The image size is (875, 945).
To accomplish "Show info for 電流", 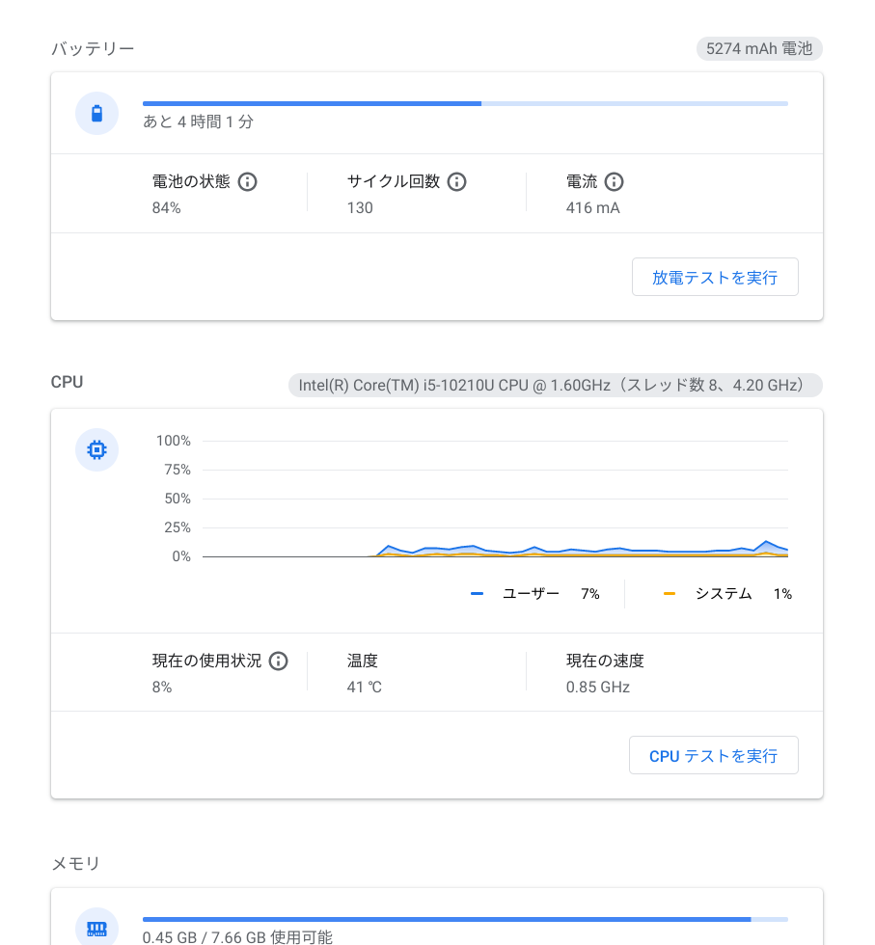I will click(614, 181).
